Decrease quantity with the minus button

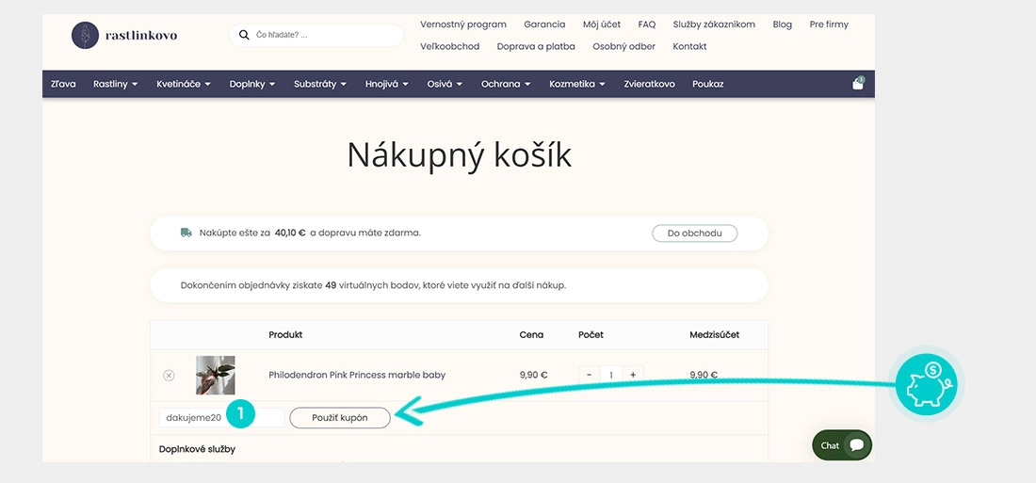pyautogui.click(x=589, y=375)
